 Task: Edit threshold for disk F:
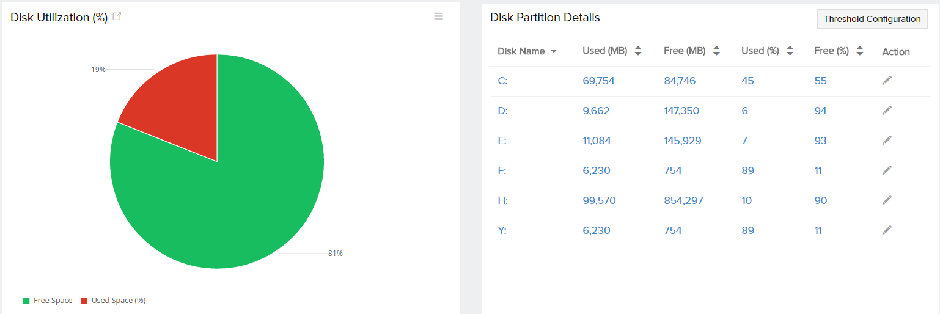coord(887,170)
